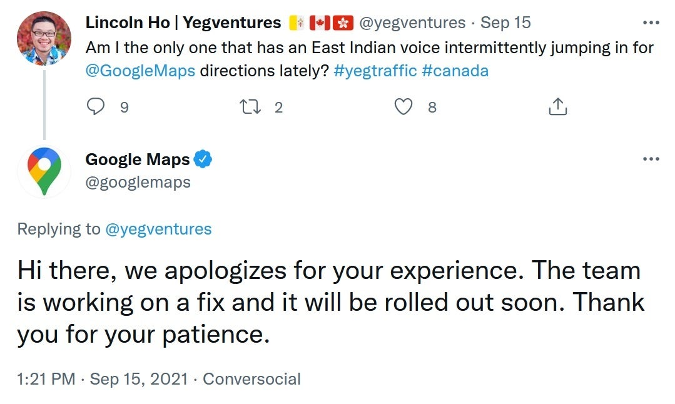
Task: Open the Sep 15 tweet timestamp
Action: click(x=505, y=23)
